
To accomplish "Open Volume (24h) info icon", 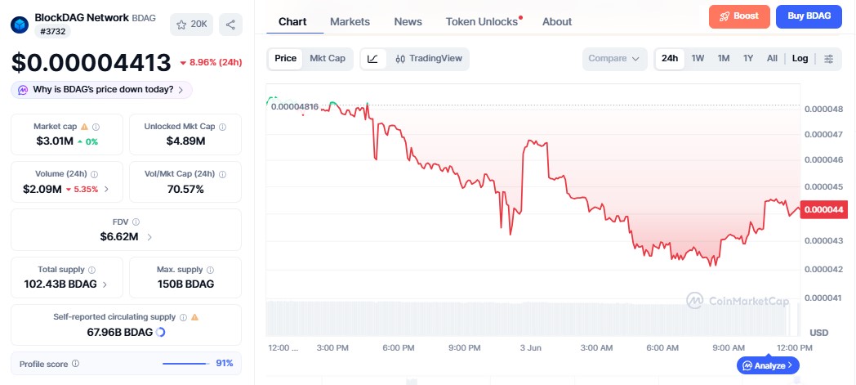I will click(x=94, y=174).
